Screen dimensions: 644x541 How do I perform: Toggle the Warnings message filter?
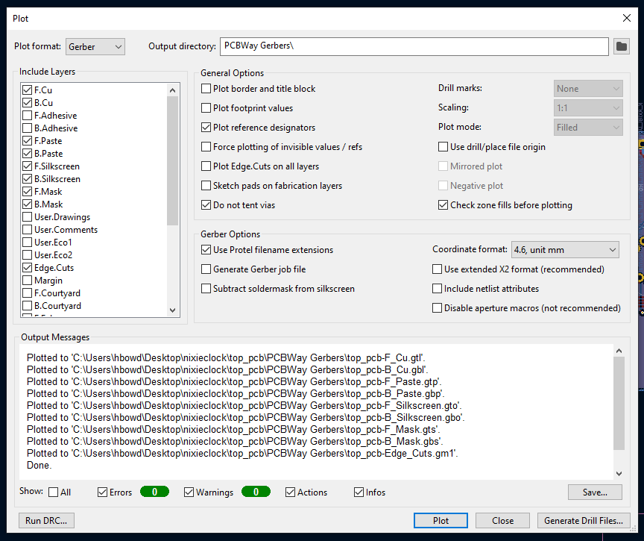(189, 492)
